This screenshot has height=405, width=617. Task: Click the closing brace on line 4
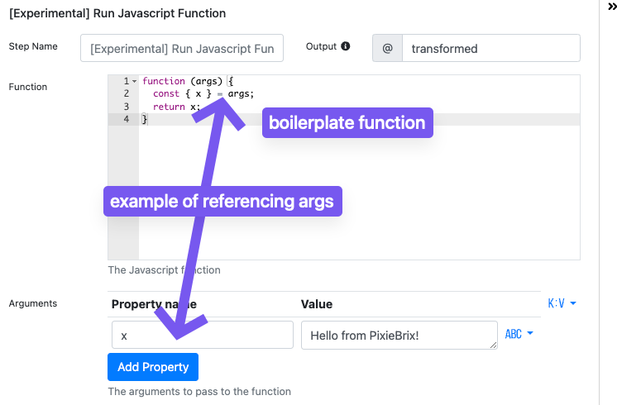(145, 120)
